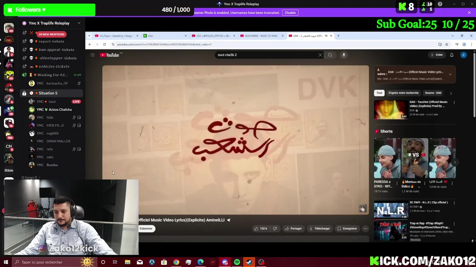The height and width of the screenshot is (267, 476).
Task: Expand the À suivre mix playlist panel
Action: point(450,74)
